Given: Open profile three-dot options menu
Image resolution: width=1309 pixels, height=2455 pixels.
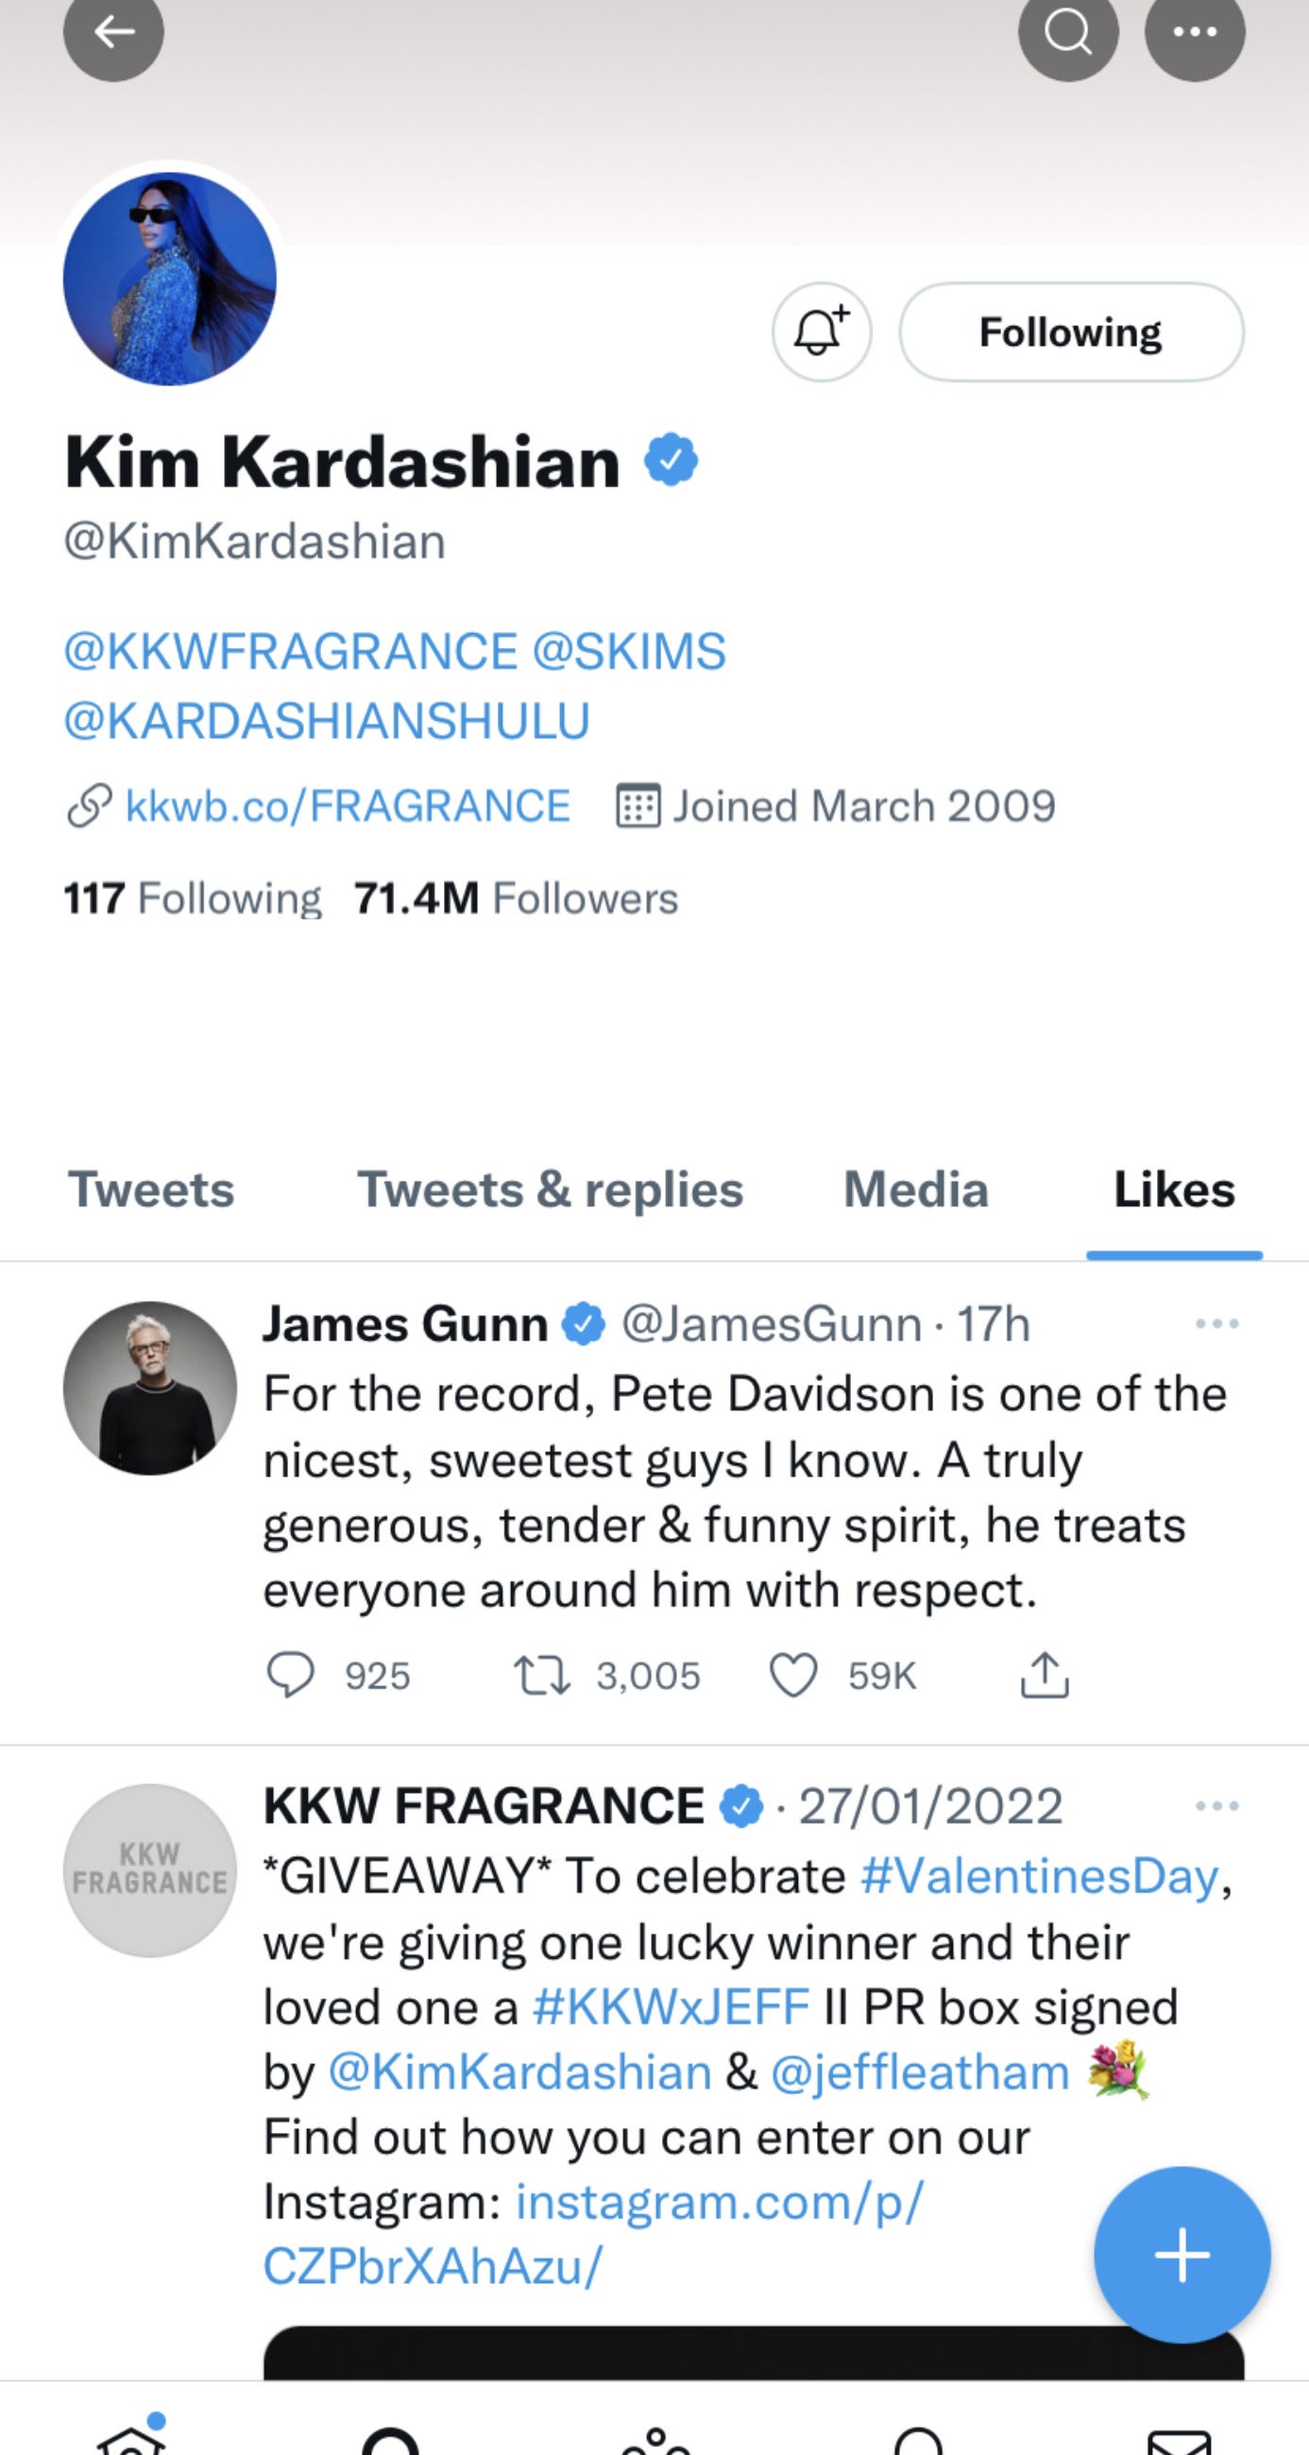Looking at the screenshot, I should [1195, 32].
